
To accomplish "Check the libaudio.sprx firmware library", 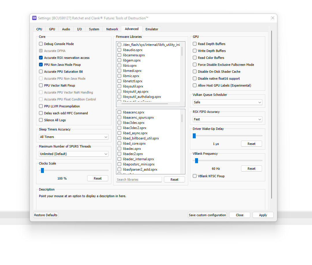I will click(x=119, y=50).
